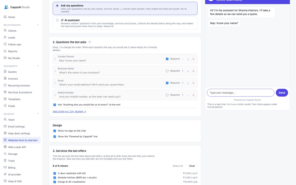This screenshot has width=296, height=185.
Task: Collapse the Relationships sidebar section
Action: pyautogui.click(x=38, y=25)
